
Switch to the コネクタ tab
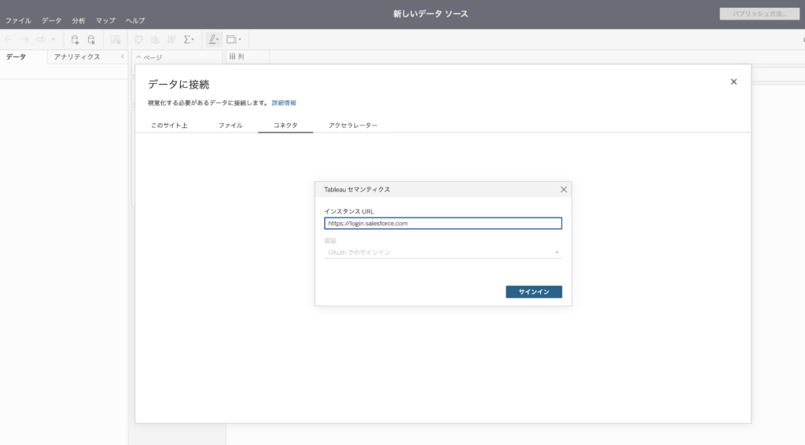285,125
